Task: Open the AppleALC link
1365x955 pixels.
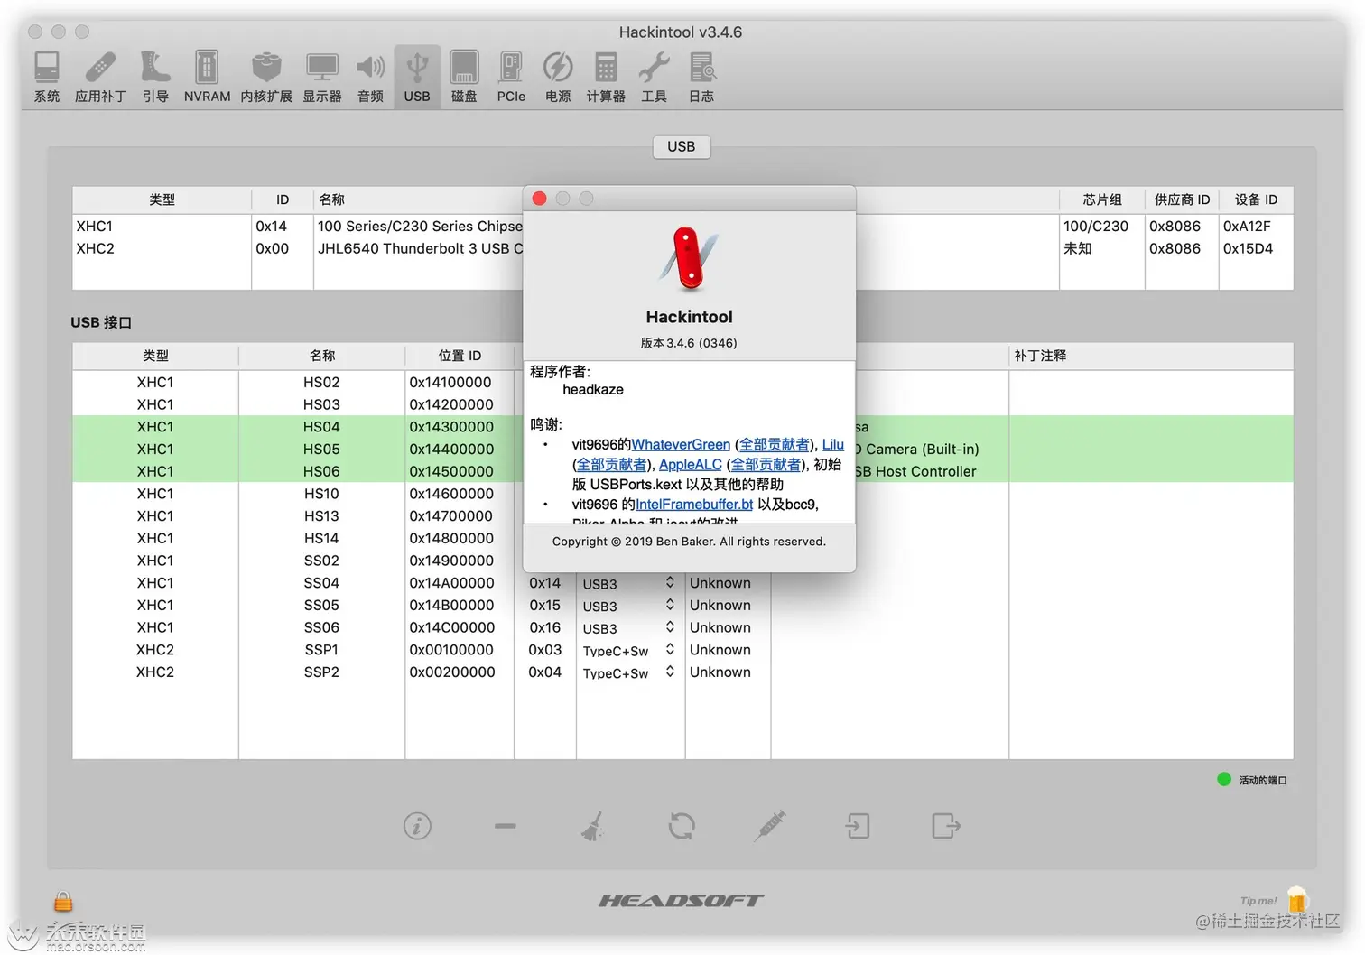Action: pos(691,464)
